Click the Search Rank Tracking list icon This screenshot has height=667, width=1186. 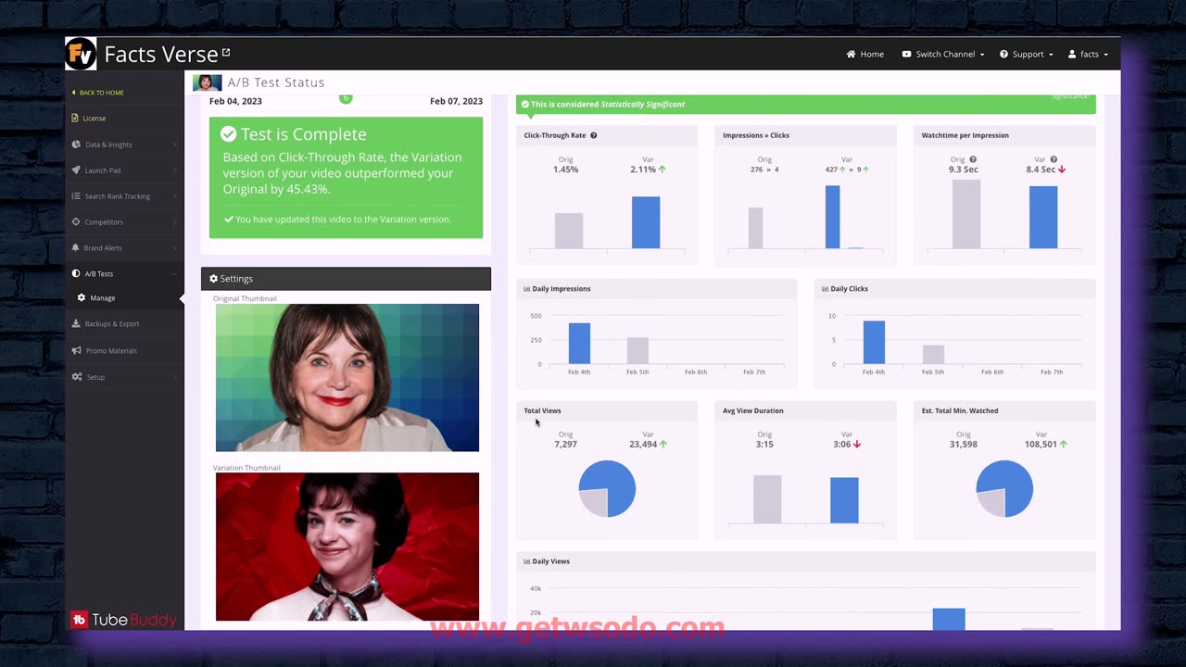click(76, 195)
